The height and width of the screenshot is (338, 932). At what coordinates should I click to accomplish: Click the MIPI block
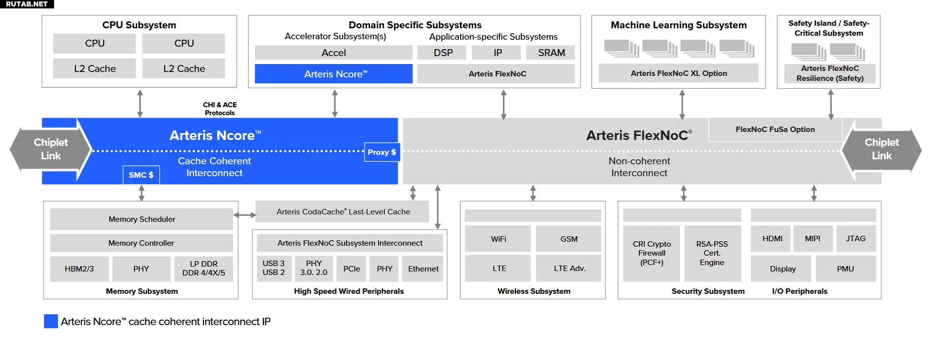812,239
